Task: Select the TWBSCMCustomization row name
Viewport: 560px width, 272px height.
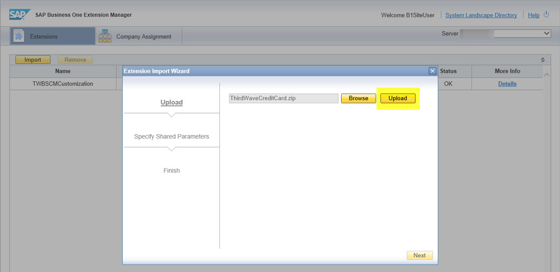Action: [x=63, y=84]
